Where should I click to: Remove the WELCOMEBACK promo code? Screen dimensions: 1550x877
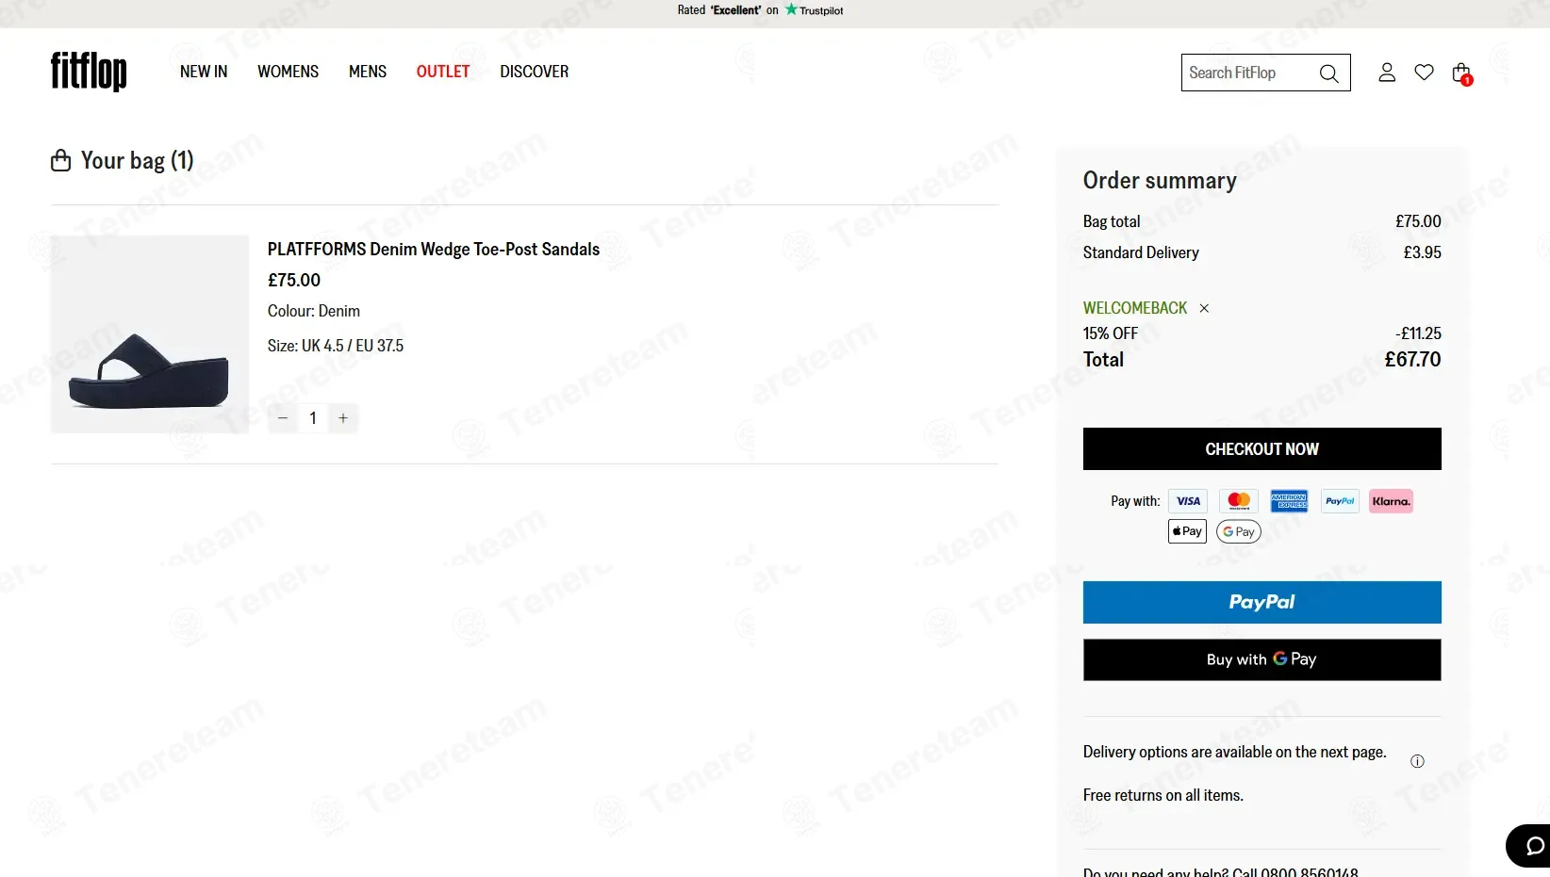1204,308
